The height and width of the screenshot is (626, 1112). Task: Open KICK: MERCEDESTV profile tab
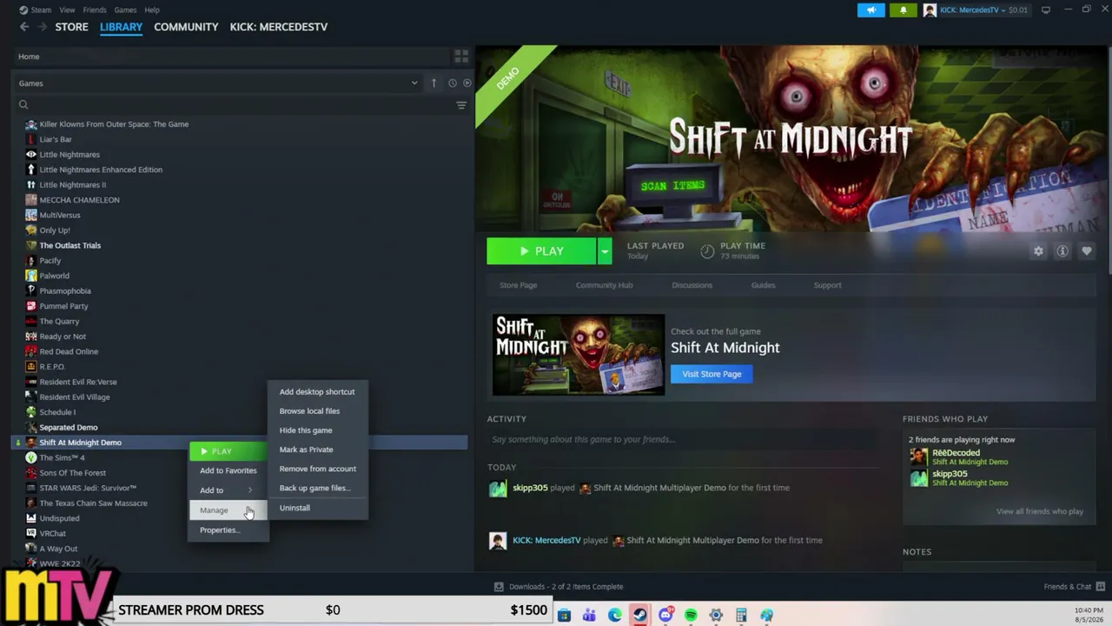coord(279,27)
